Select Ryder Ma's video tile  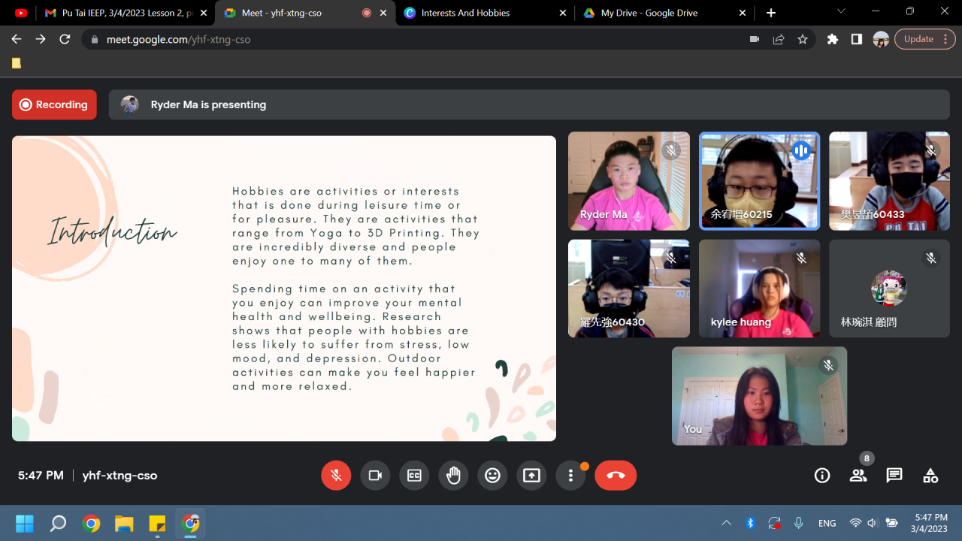point(629,181)
